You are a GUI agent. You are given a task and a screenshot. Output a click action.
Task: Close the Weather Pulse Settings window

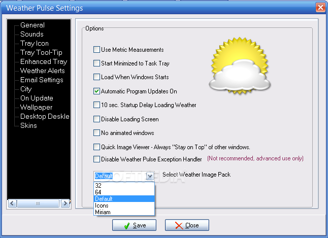coord(320,8)
